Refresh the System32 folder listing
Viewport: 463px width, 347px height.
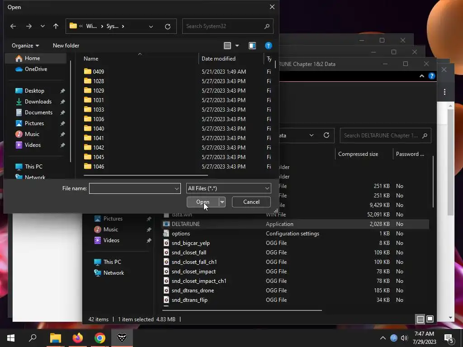pyautogui.click(x=168, y=27)
